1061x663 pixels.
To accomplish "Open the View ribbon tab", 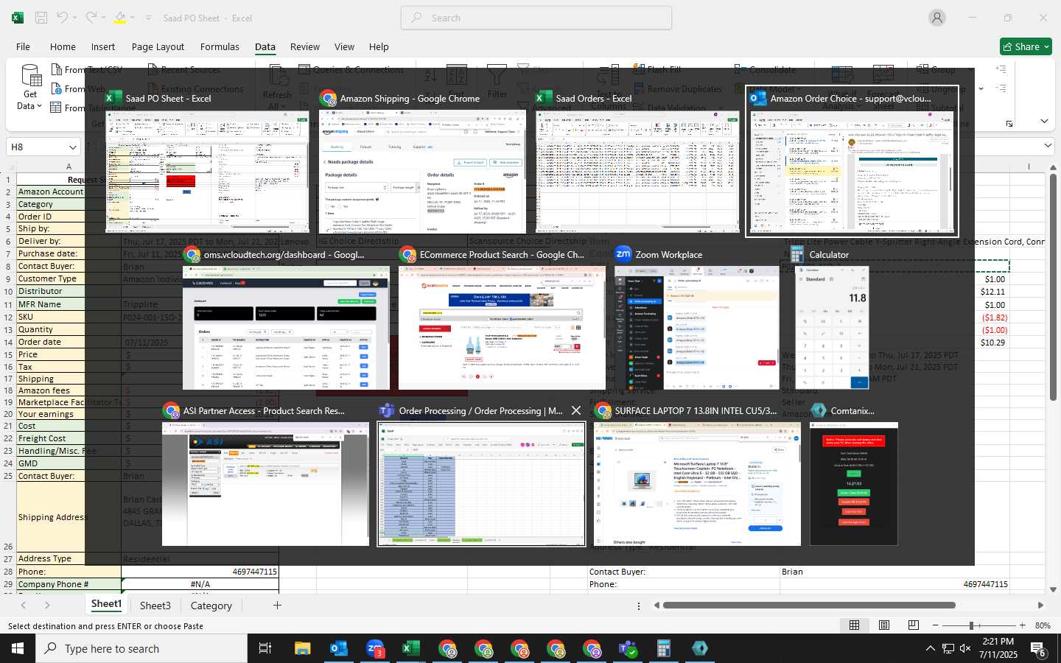I will tap(344, 46).
